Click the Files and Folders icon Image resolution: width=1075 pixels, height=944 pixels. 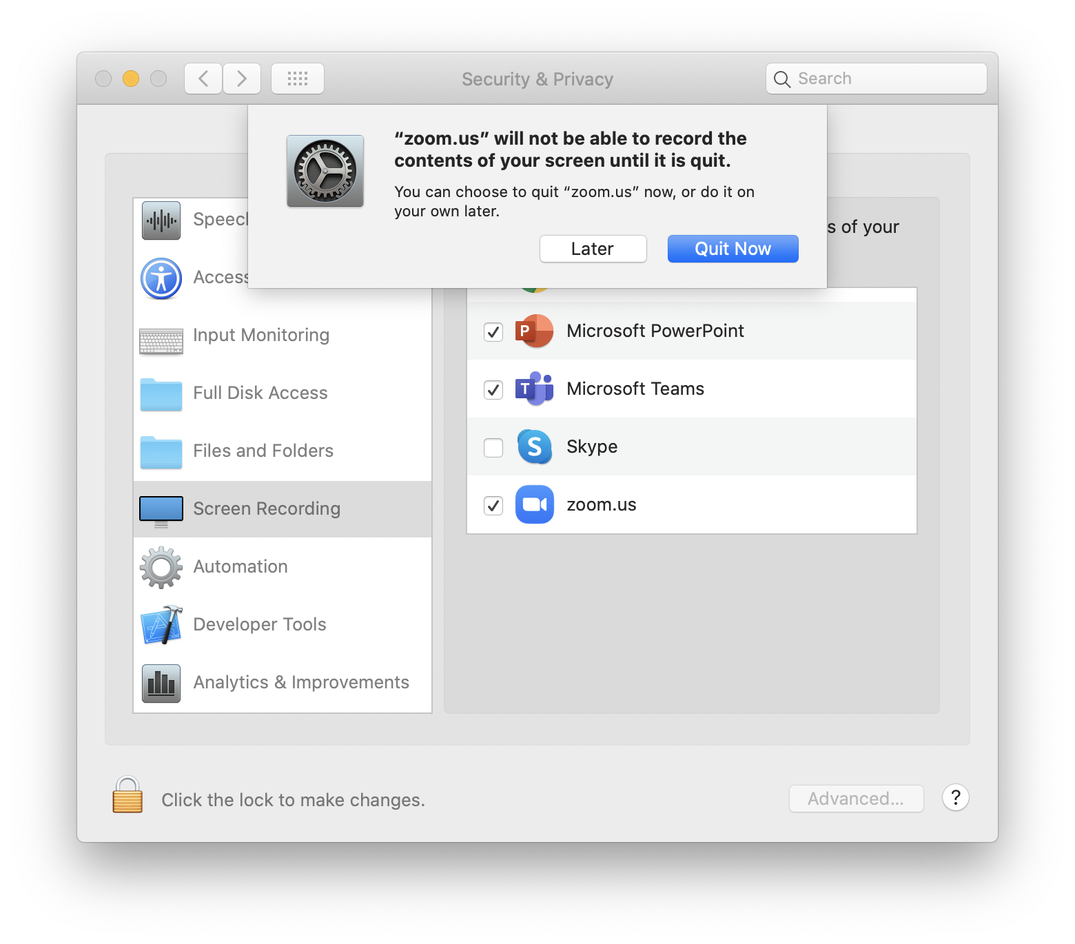coord(161,453)
